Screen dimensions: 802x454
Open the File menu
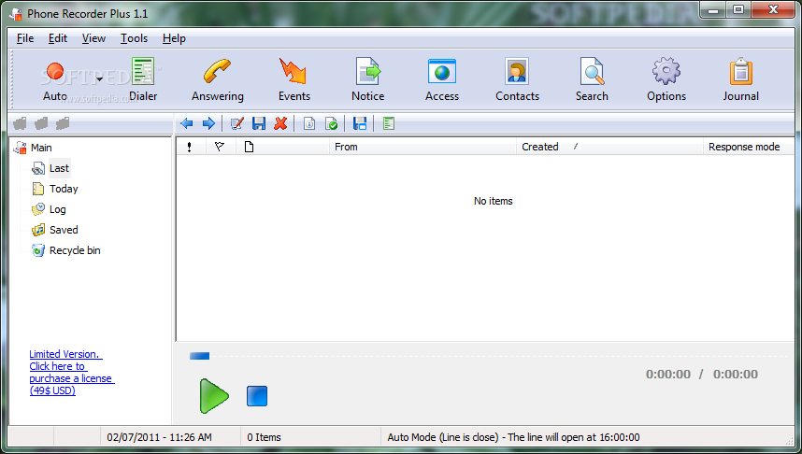(25, 38)
